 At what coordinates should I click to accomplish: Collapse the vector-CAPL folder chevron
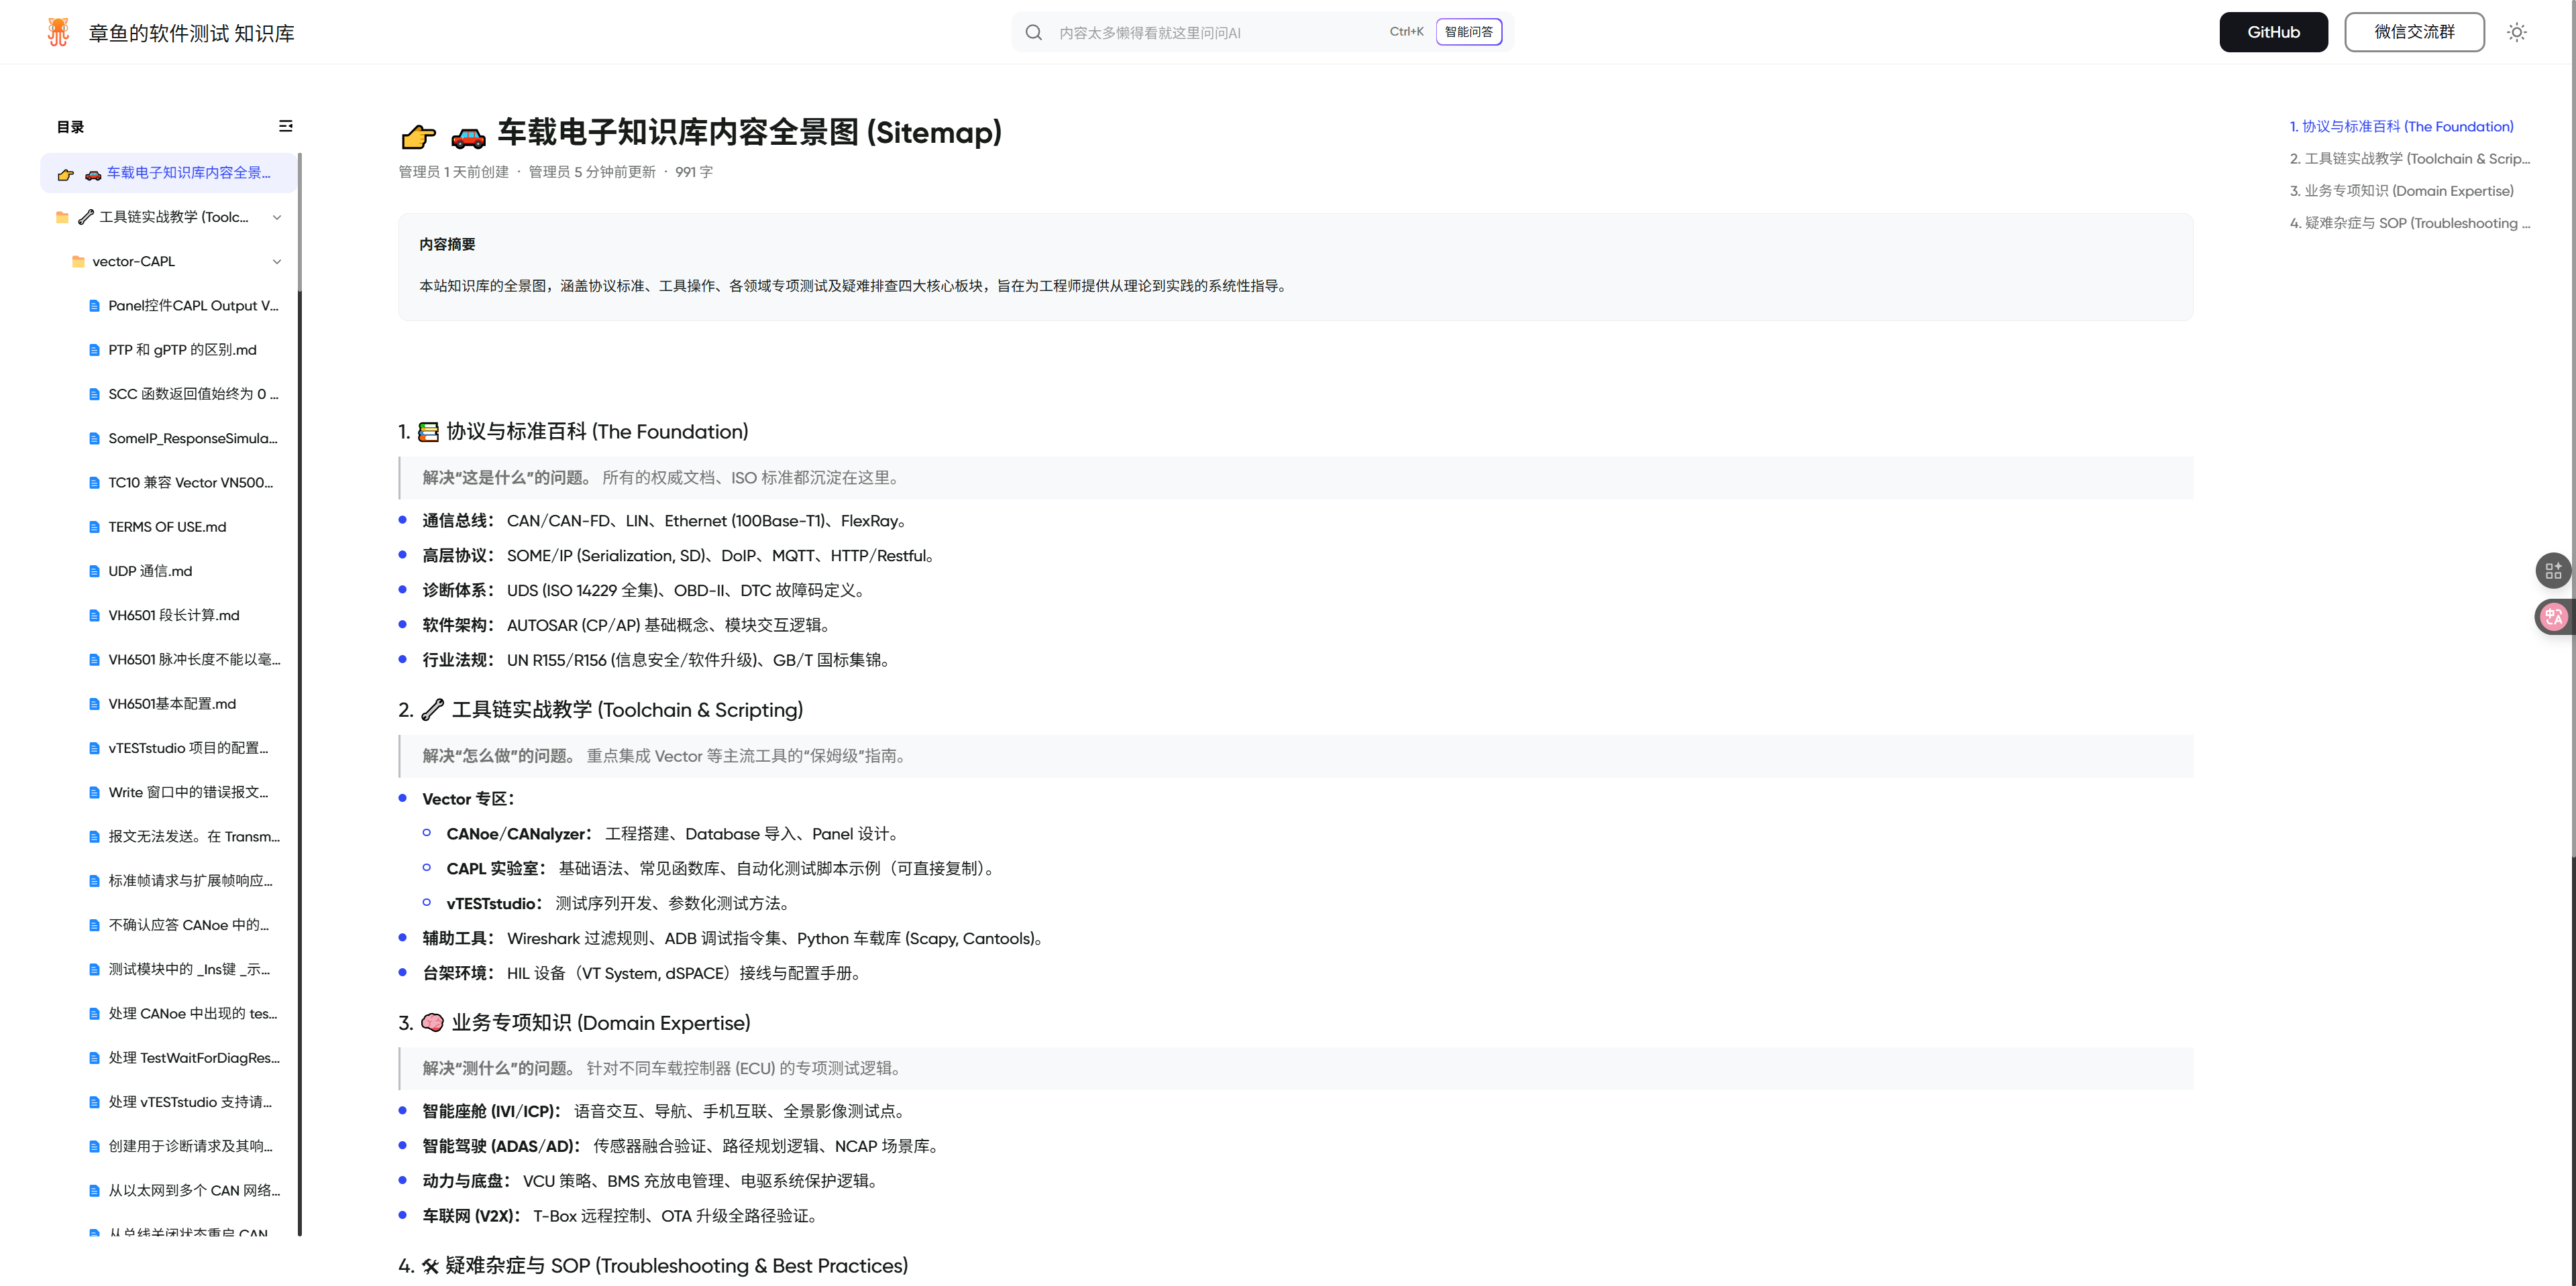[277, 261]
